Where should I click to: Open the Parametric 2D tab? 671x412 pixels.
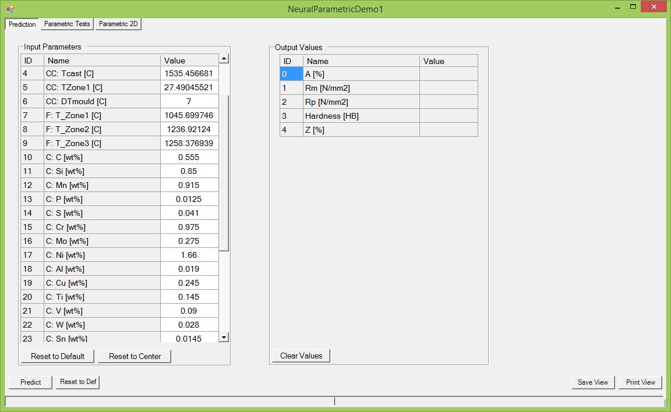pyautogui.click(x=118, y=24)
